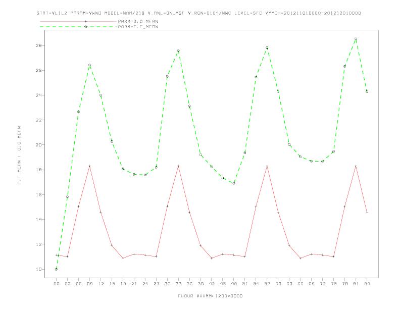The image size is (400, 309).
Task: Click red plus data point at hour 84
Action: point(367,212)
